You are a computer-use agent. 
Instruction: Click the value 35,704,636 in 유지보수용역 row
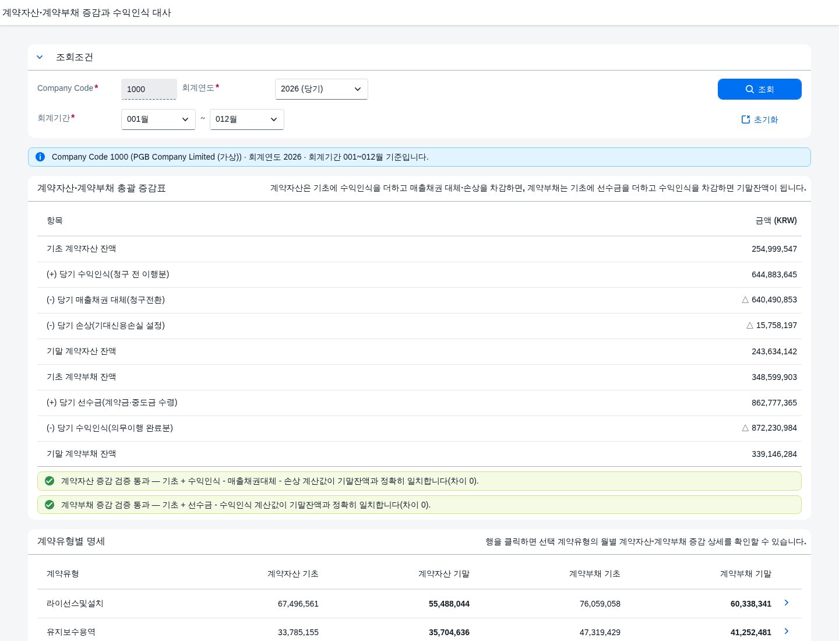[449, 632]
